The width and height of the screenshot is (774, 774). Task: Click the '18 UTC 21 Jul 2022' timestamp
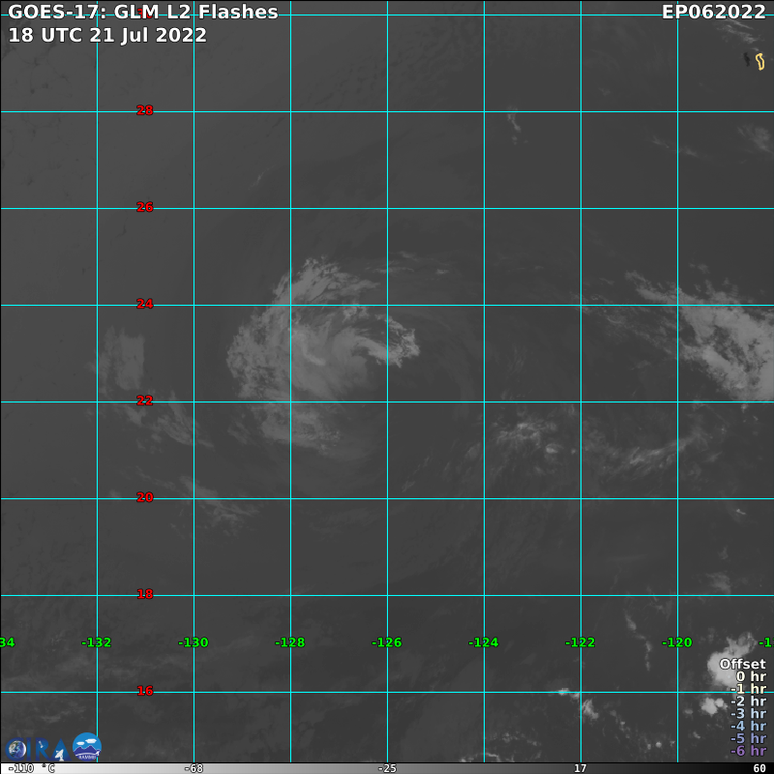pyautogui.click(x=107, y=35)
